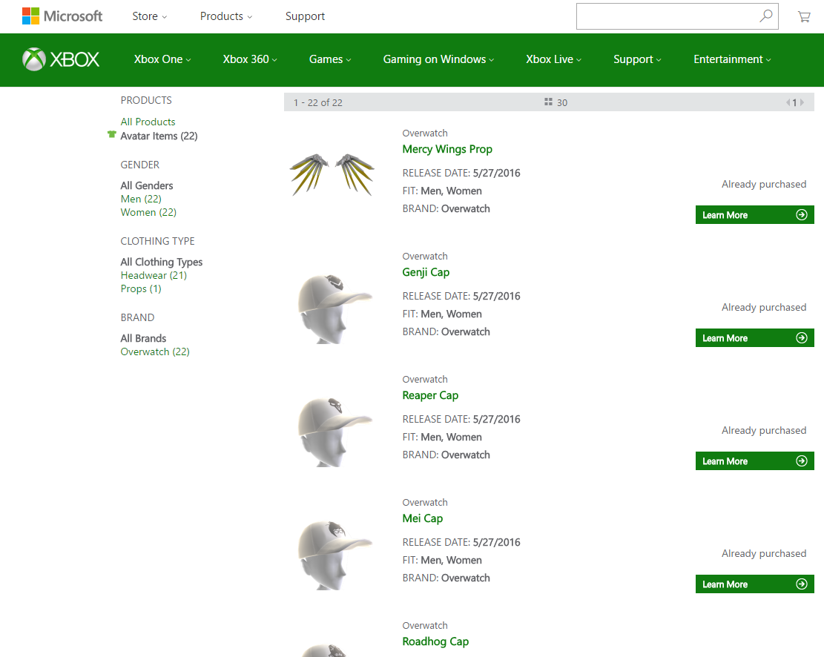Expand the Games menu
Viewport: 824px width, 657px height.
(x=330, y=59)
